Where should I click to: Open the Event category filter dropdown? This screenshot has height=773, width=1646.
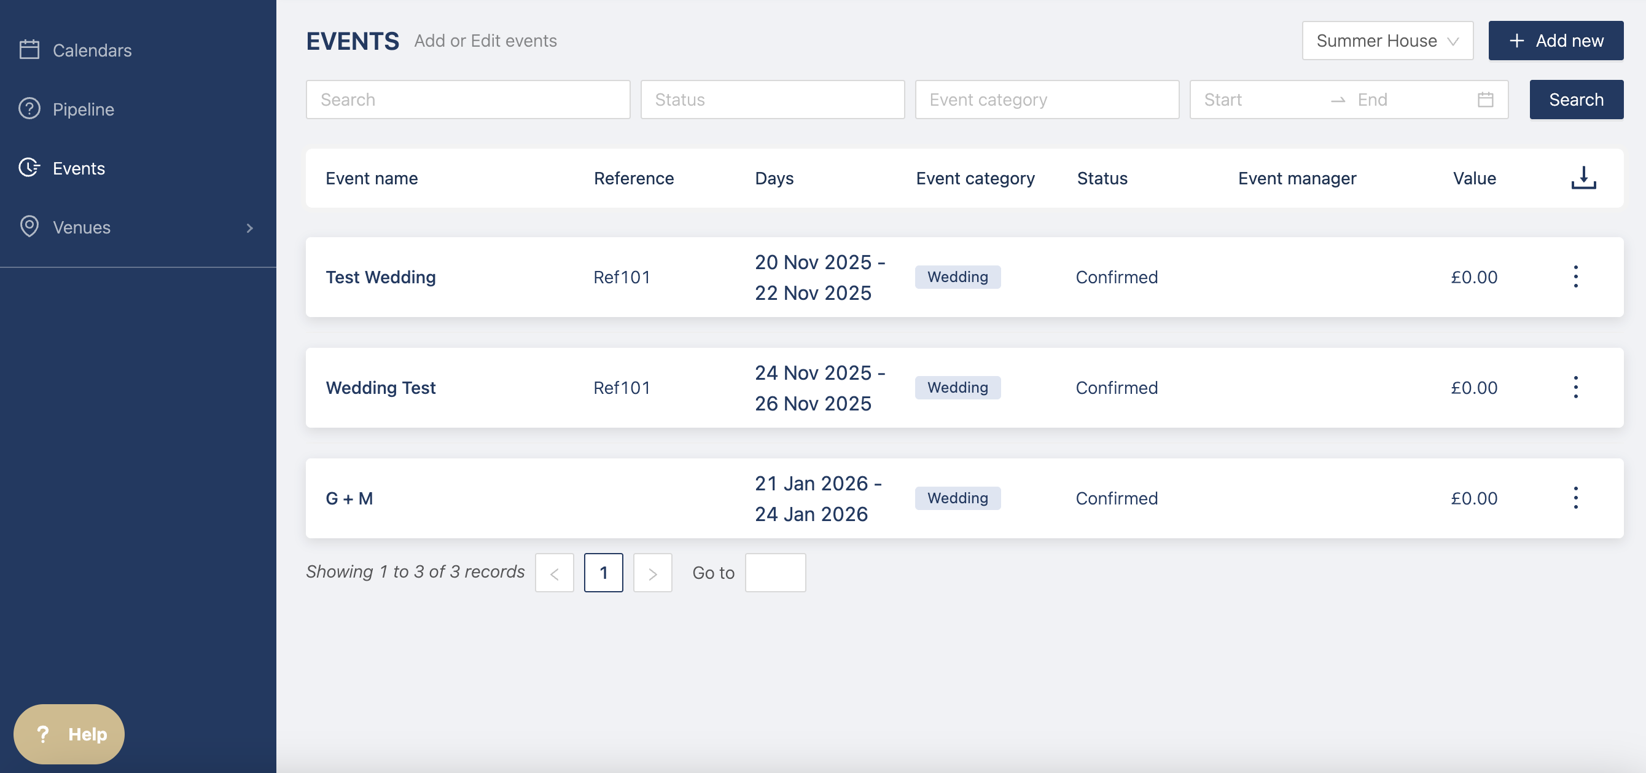coord(1046,100)
